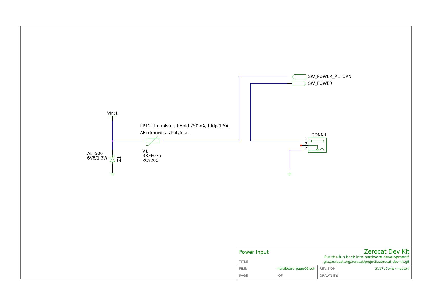Click the 'Power Input' title text
432x305 pixels.
[254, 252]
